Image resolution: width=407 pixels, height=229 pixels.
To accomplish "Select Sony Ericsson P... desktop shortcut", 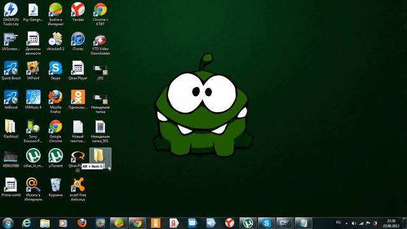I will [33, 131].
